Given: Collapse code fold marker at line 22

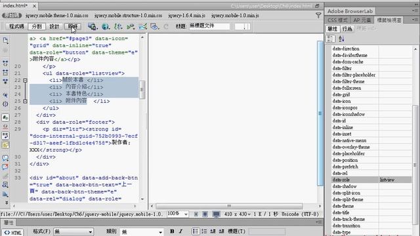Looking at the screenshot, I should [x=25, y=80].
